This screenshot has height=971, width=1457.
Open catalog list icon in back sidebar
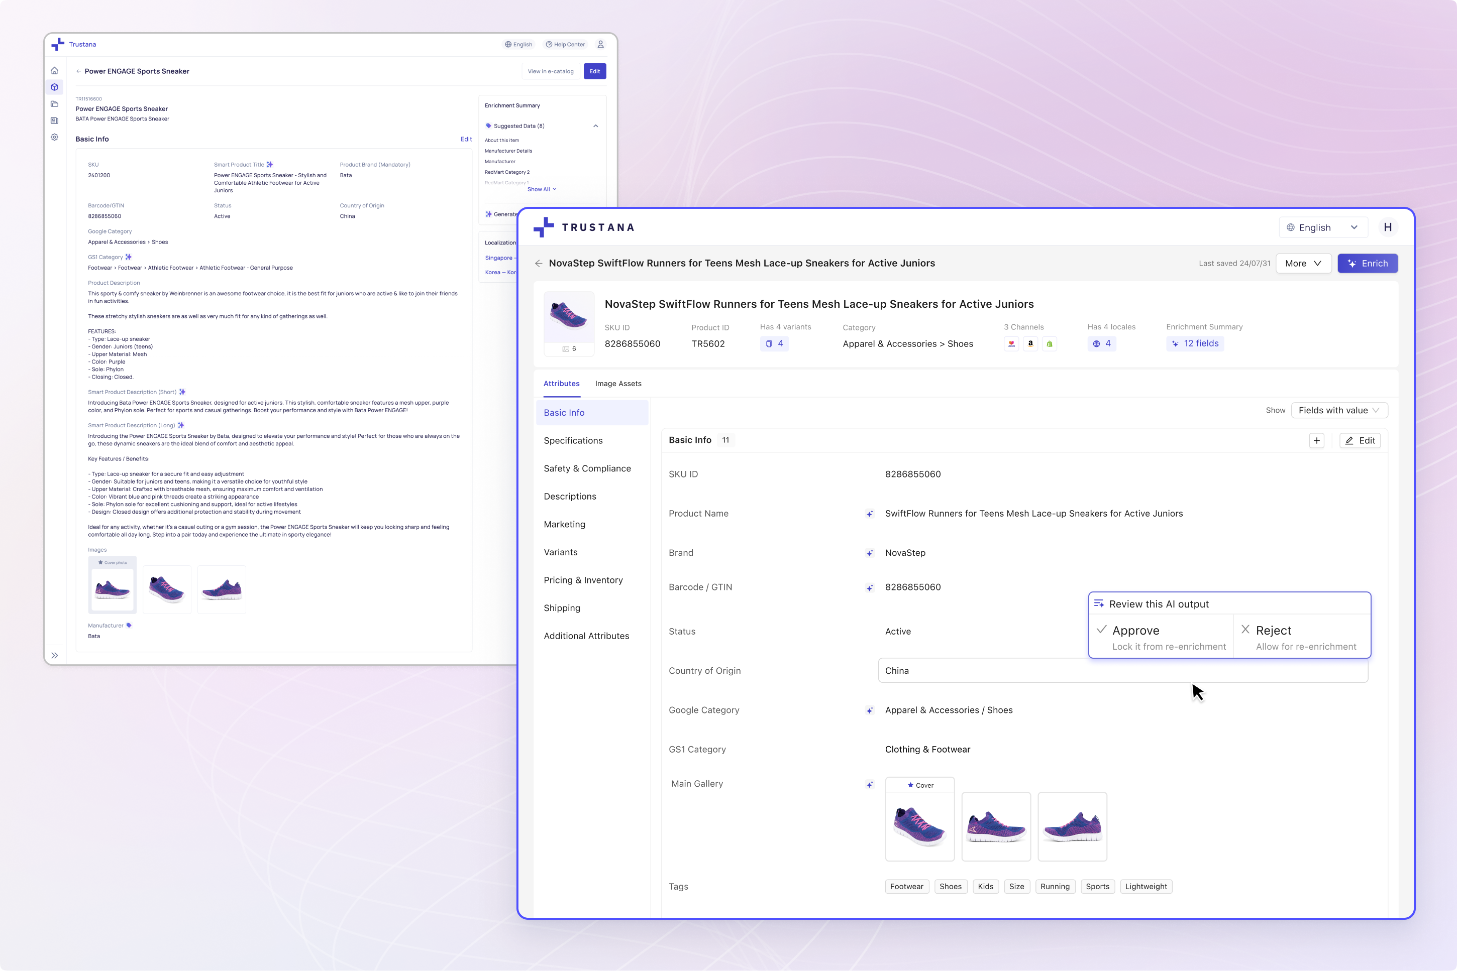pyautogui.click(x=55, y=121)
